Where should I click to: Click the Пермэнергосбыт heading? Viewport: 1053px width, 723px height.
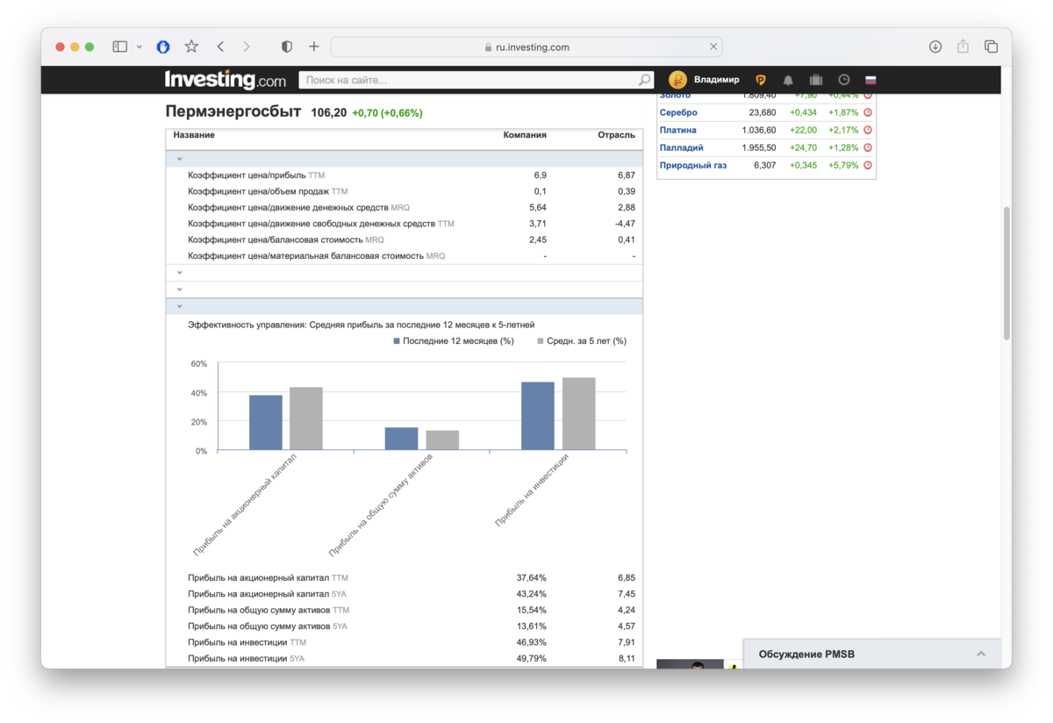[x=233, y=112]
